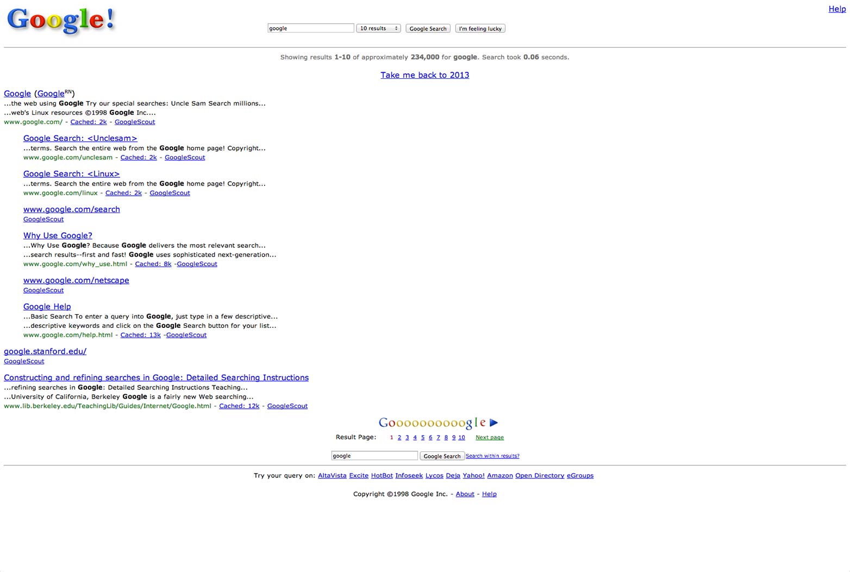Open Why Use Google? result

[x=58, y=235]
